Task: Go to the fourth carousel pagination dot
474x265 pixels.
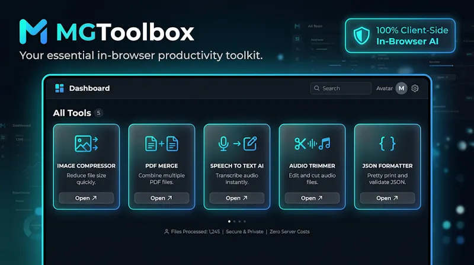Action: coord(245,222)
